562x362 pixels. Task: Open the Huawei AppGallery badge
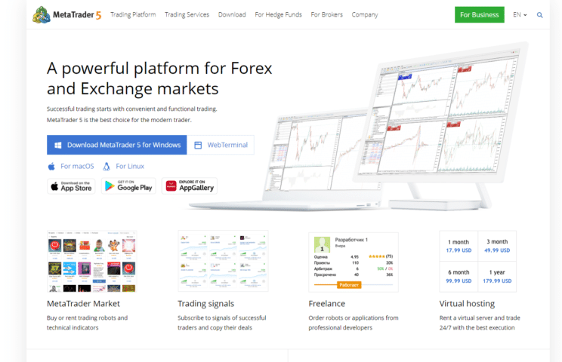tap(190, 186)
